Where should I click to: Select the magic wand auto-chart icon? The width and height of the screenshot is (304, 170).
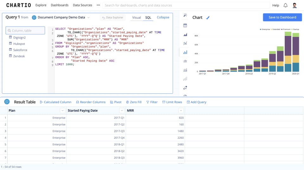click(185, 15)
